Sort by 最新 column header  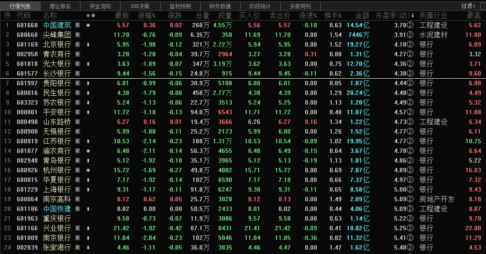pyautogui.click(x=122, y=15)
